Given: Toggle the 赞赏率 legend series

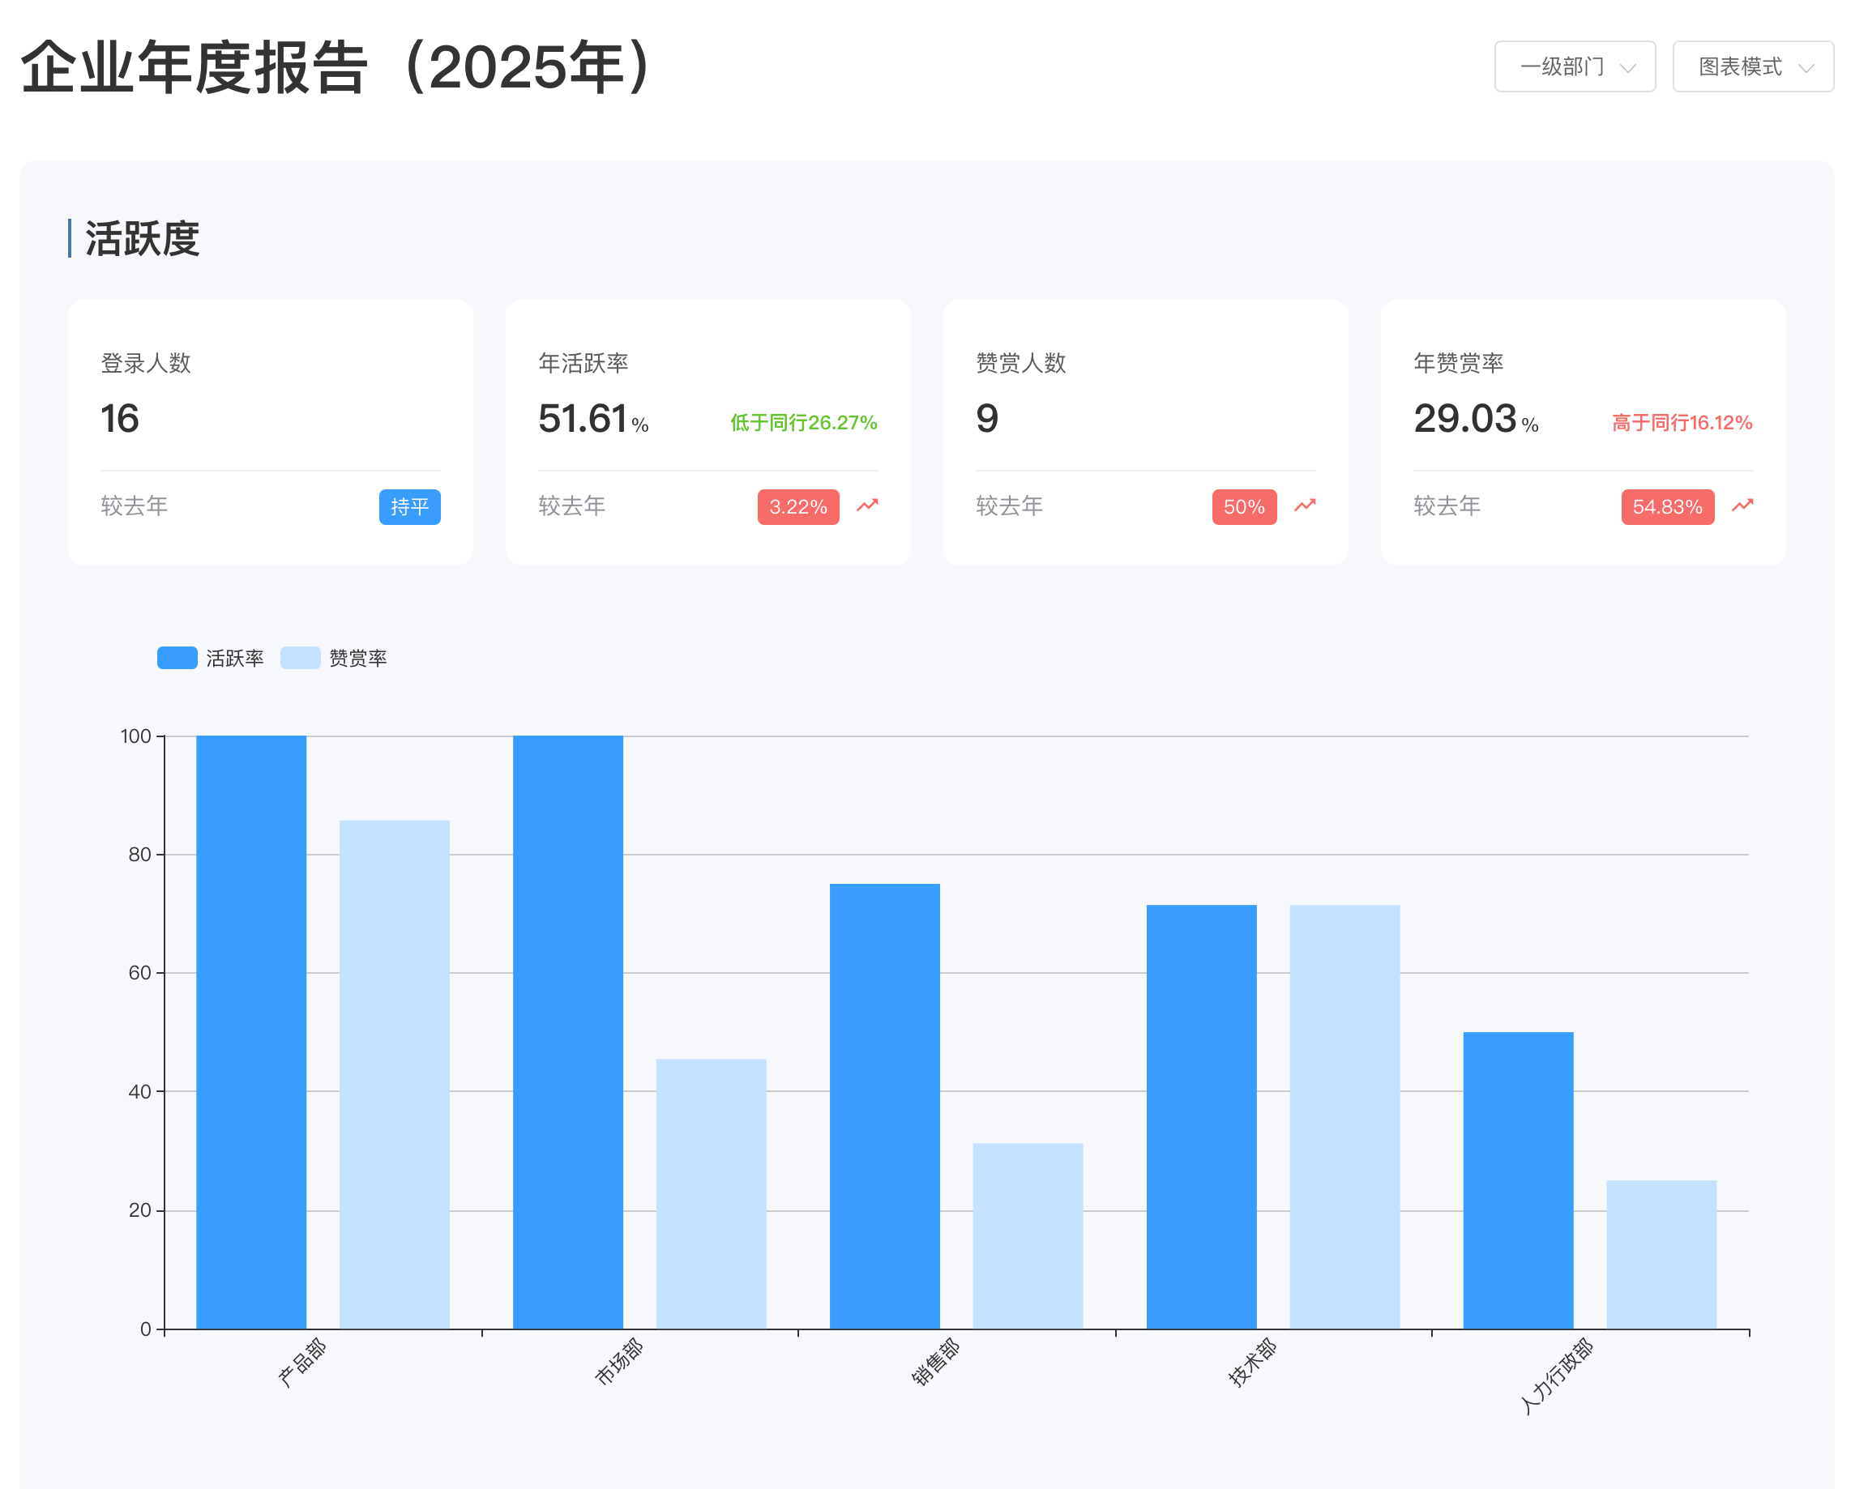Looking at the screenshot, I should (x=334, y=659).
